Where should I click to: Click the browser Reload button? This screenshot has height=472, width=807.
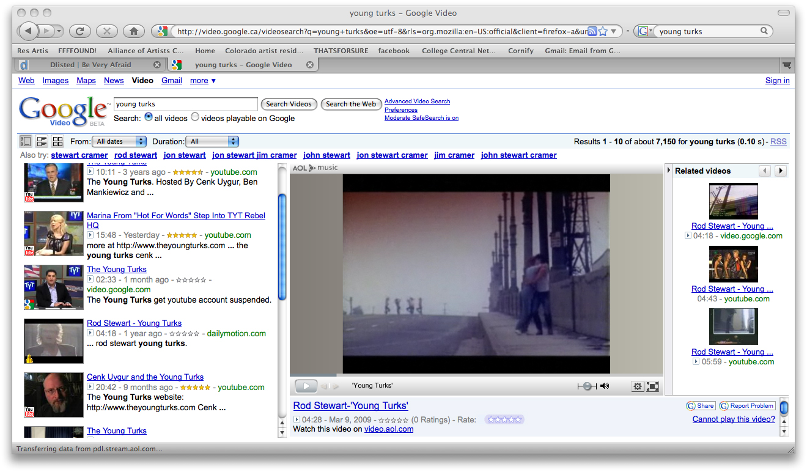80,31
